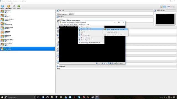Open the Windows Start button

pyautogui.click(x=2, y=97)
